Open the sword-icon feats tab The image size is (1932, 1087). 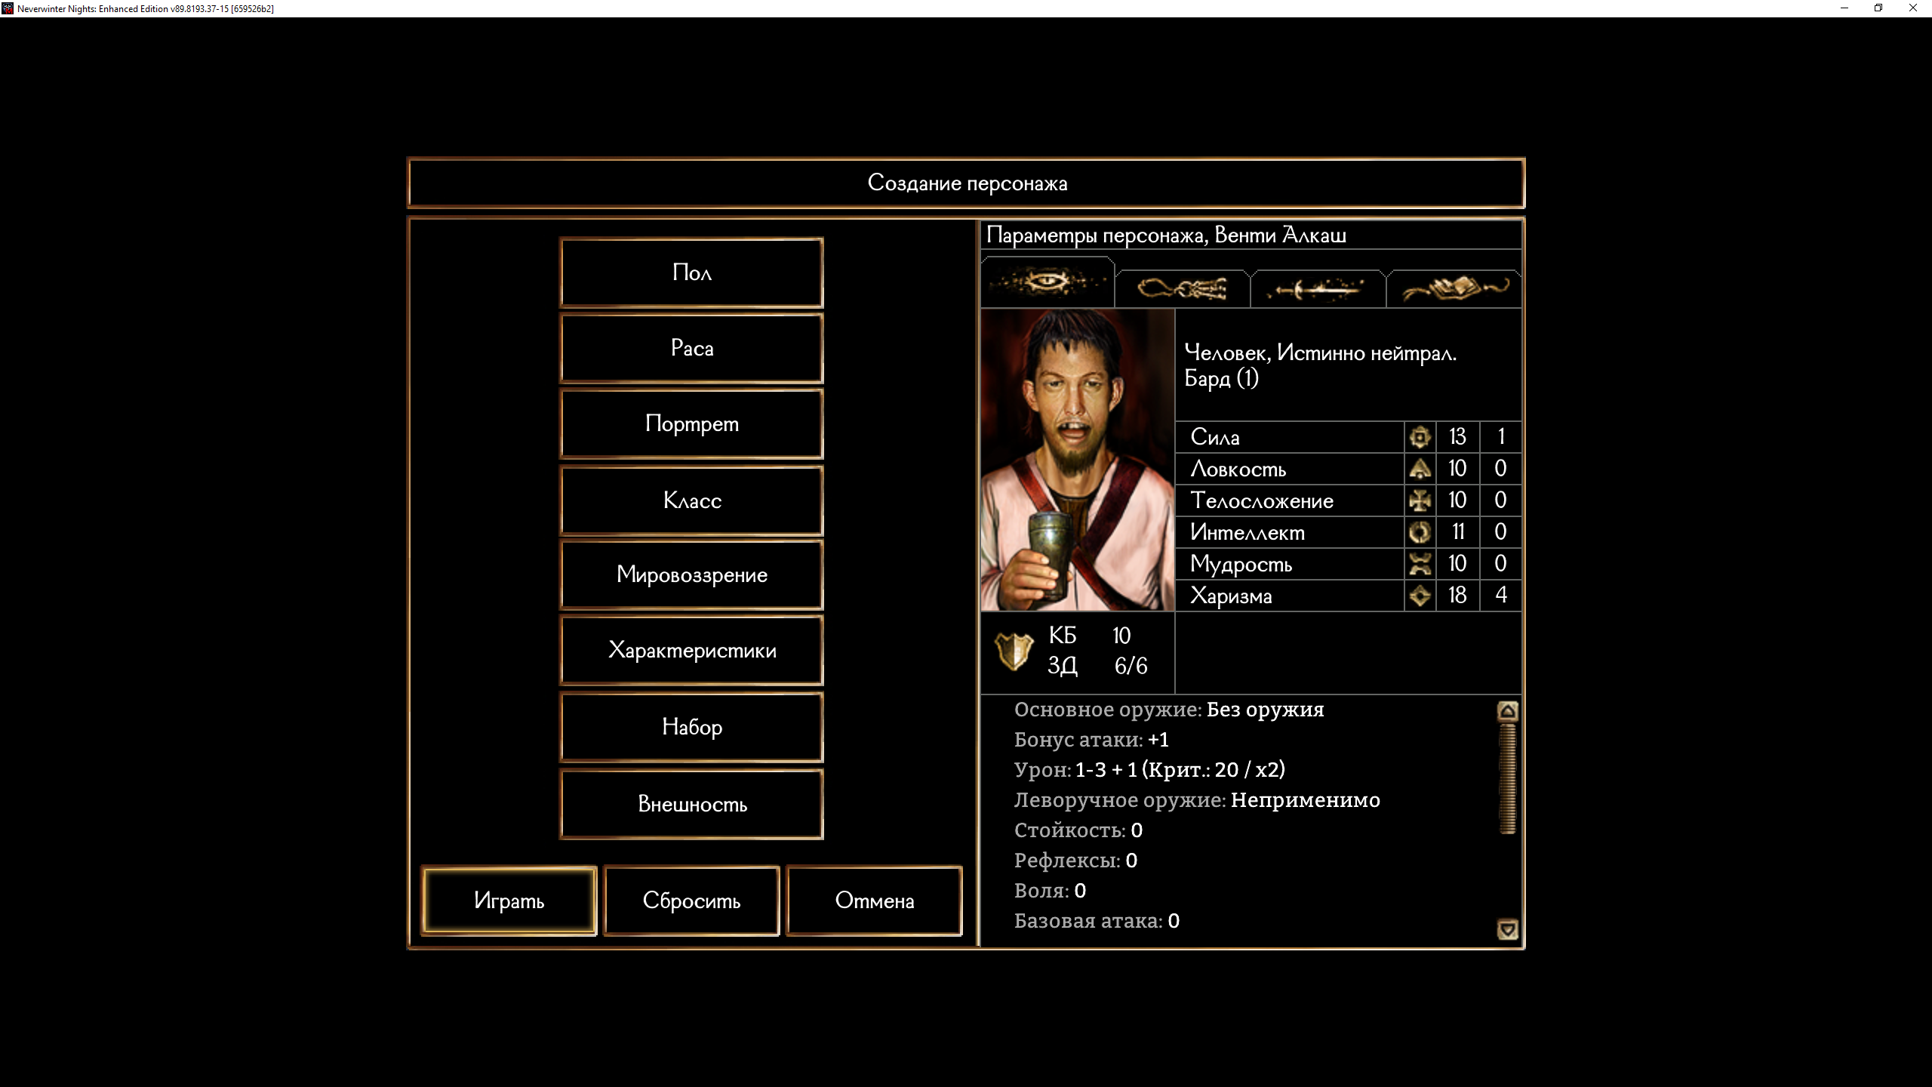[x=1317, y=288]
